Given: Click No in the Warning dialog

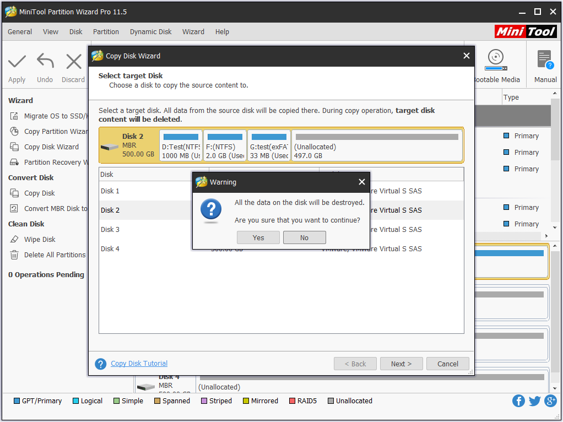Looking at the screenshot, I should [305, 238].
